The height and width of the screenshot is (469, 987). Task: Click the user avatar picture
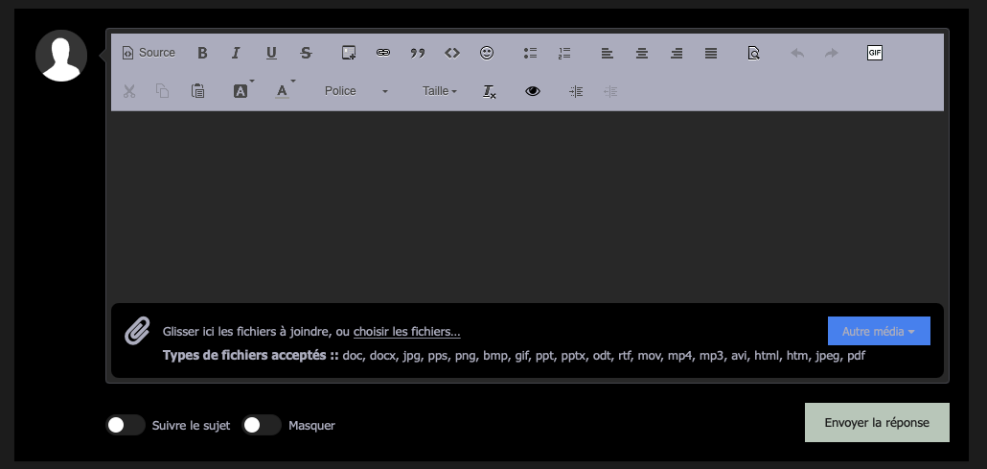click(61, 55)
